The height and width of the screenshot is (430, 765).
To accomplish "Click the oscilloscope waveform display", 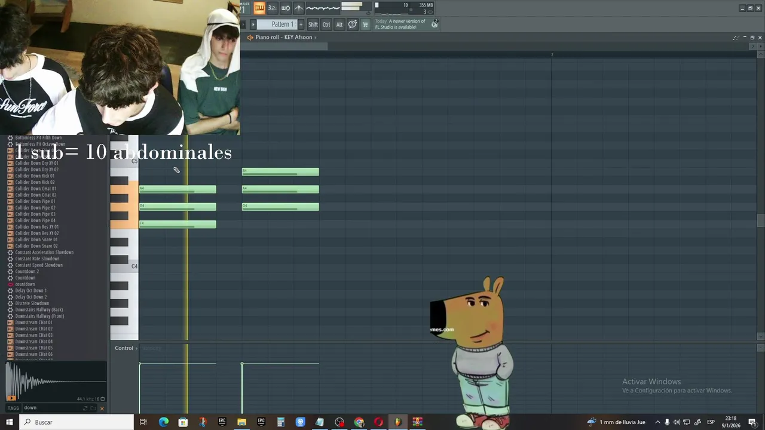I will [x=323, y=8].
